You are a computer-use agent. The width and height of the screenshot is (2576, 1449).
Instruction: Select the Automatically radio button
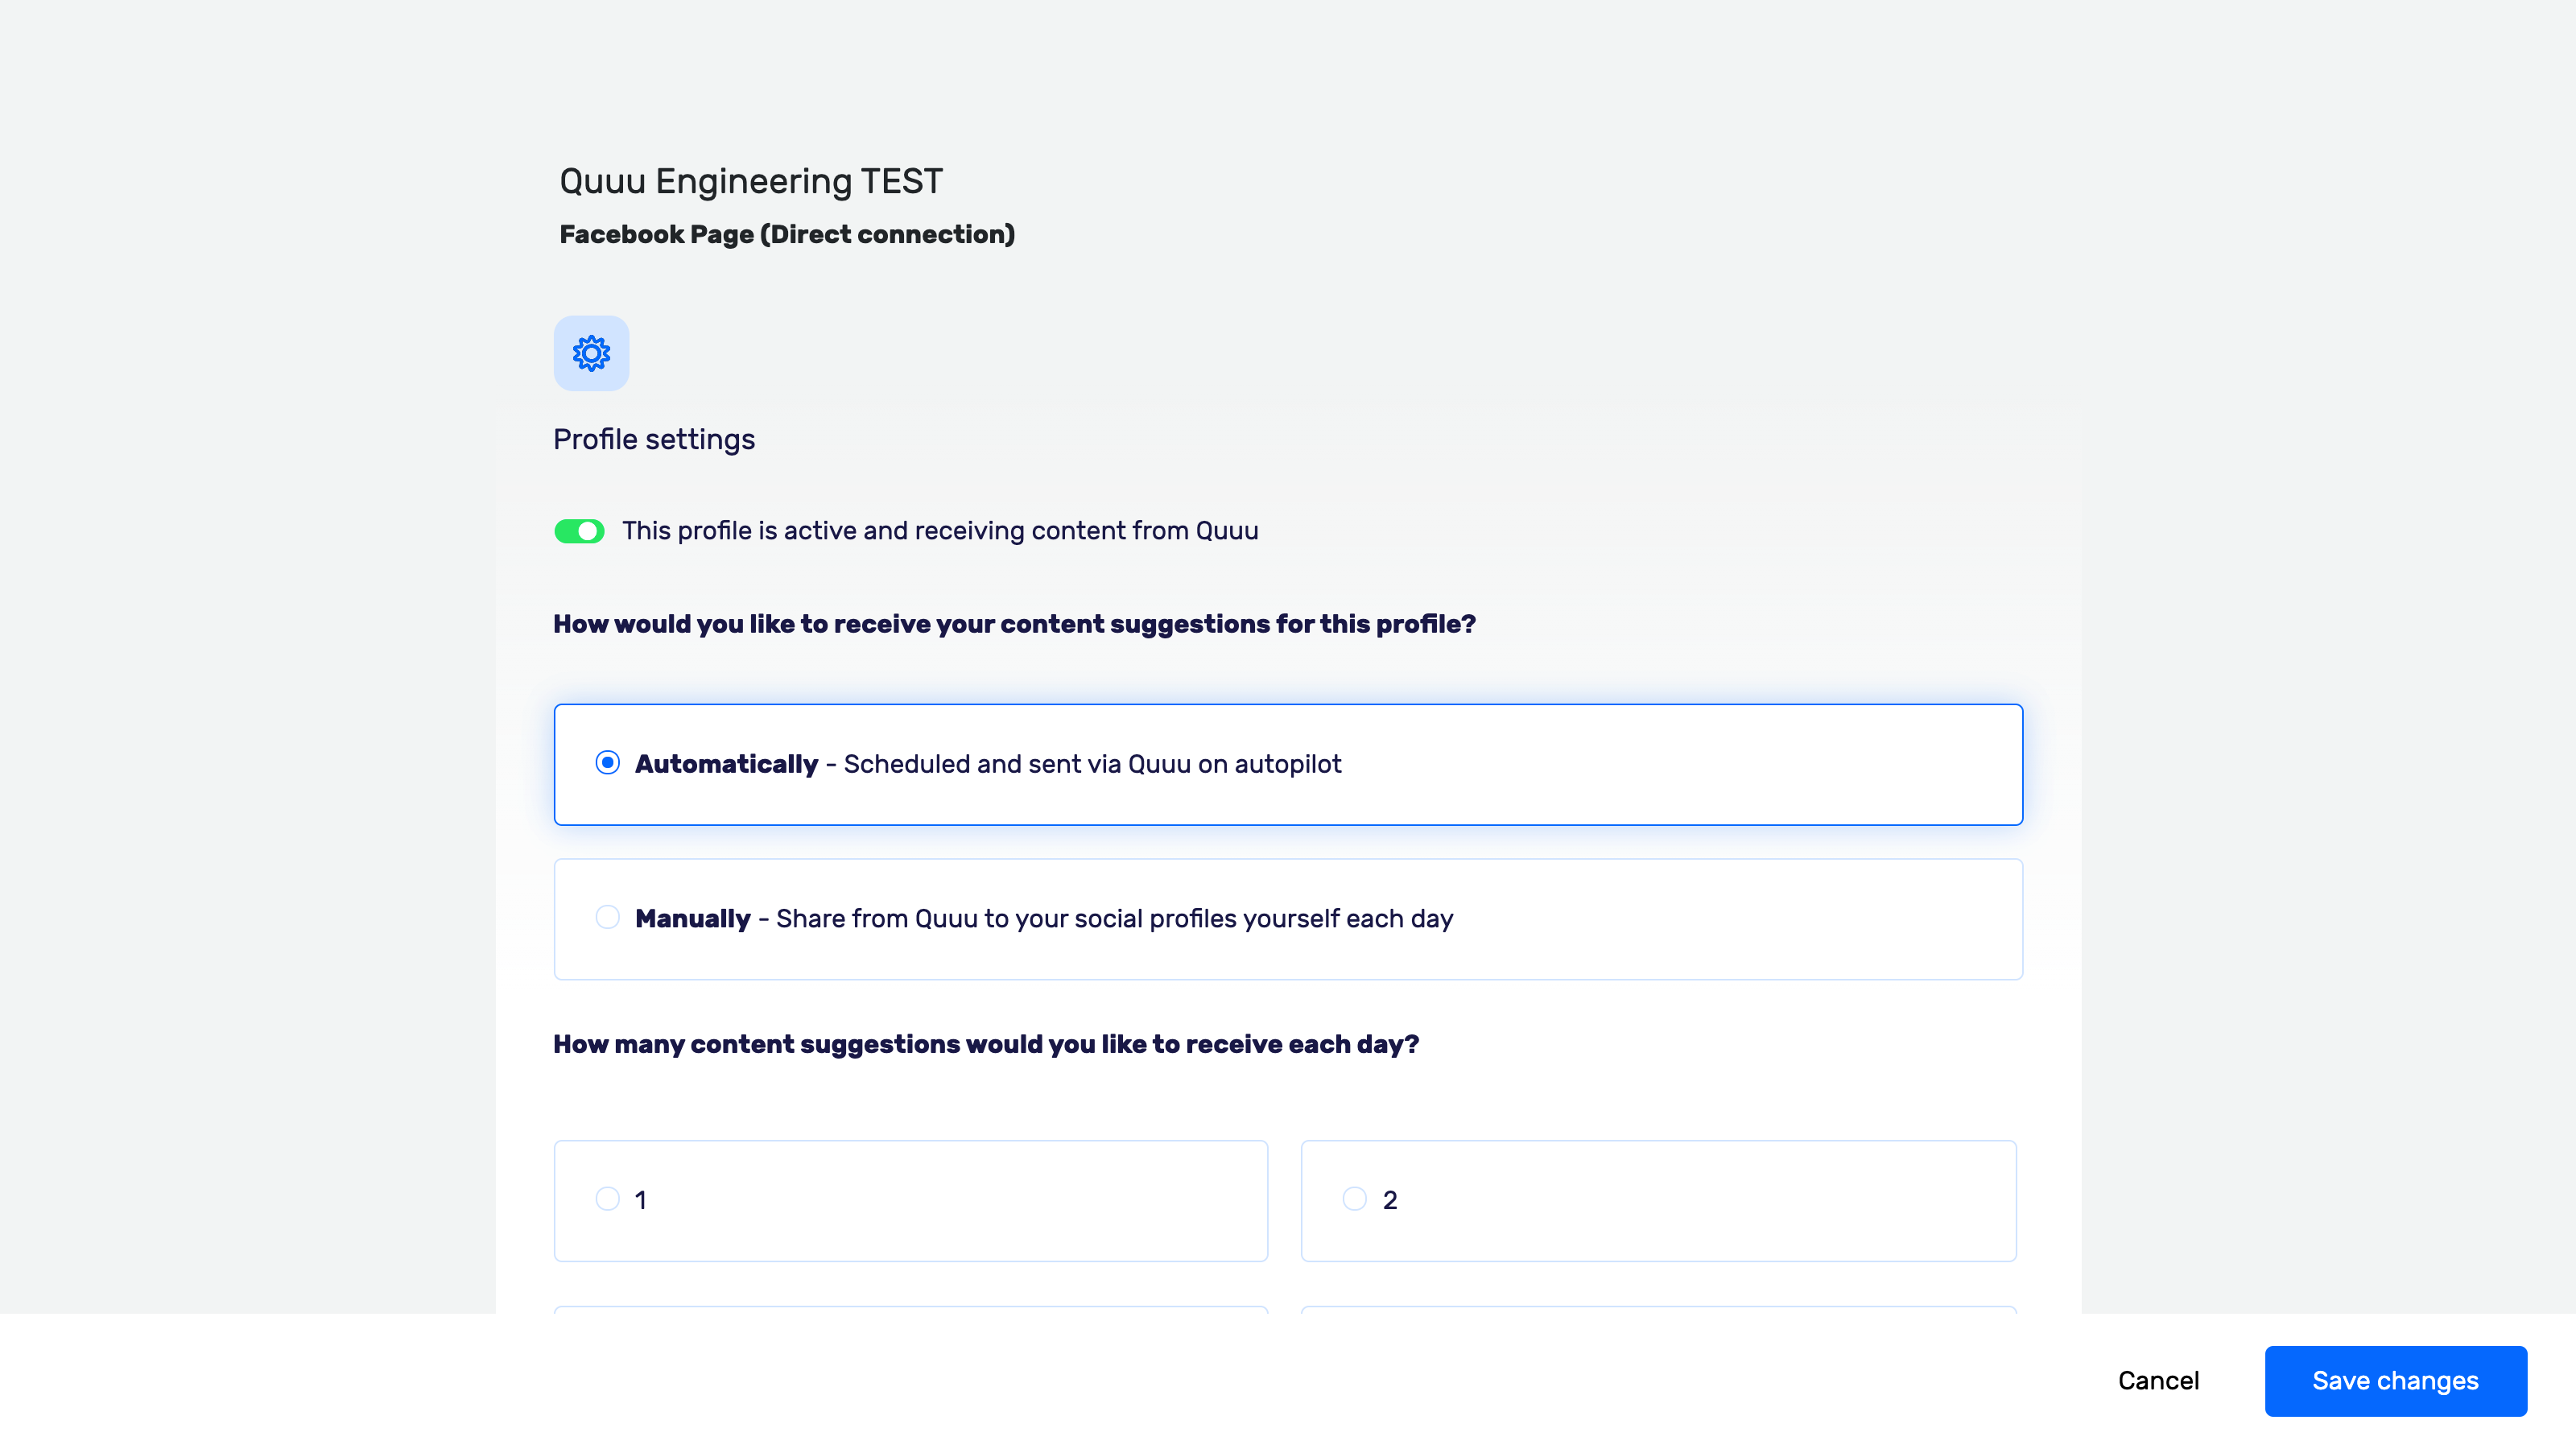(x=608, y=764)
